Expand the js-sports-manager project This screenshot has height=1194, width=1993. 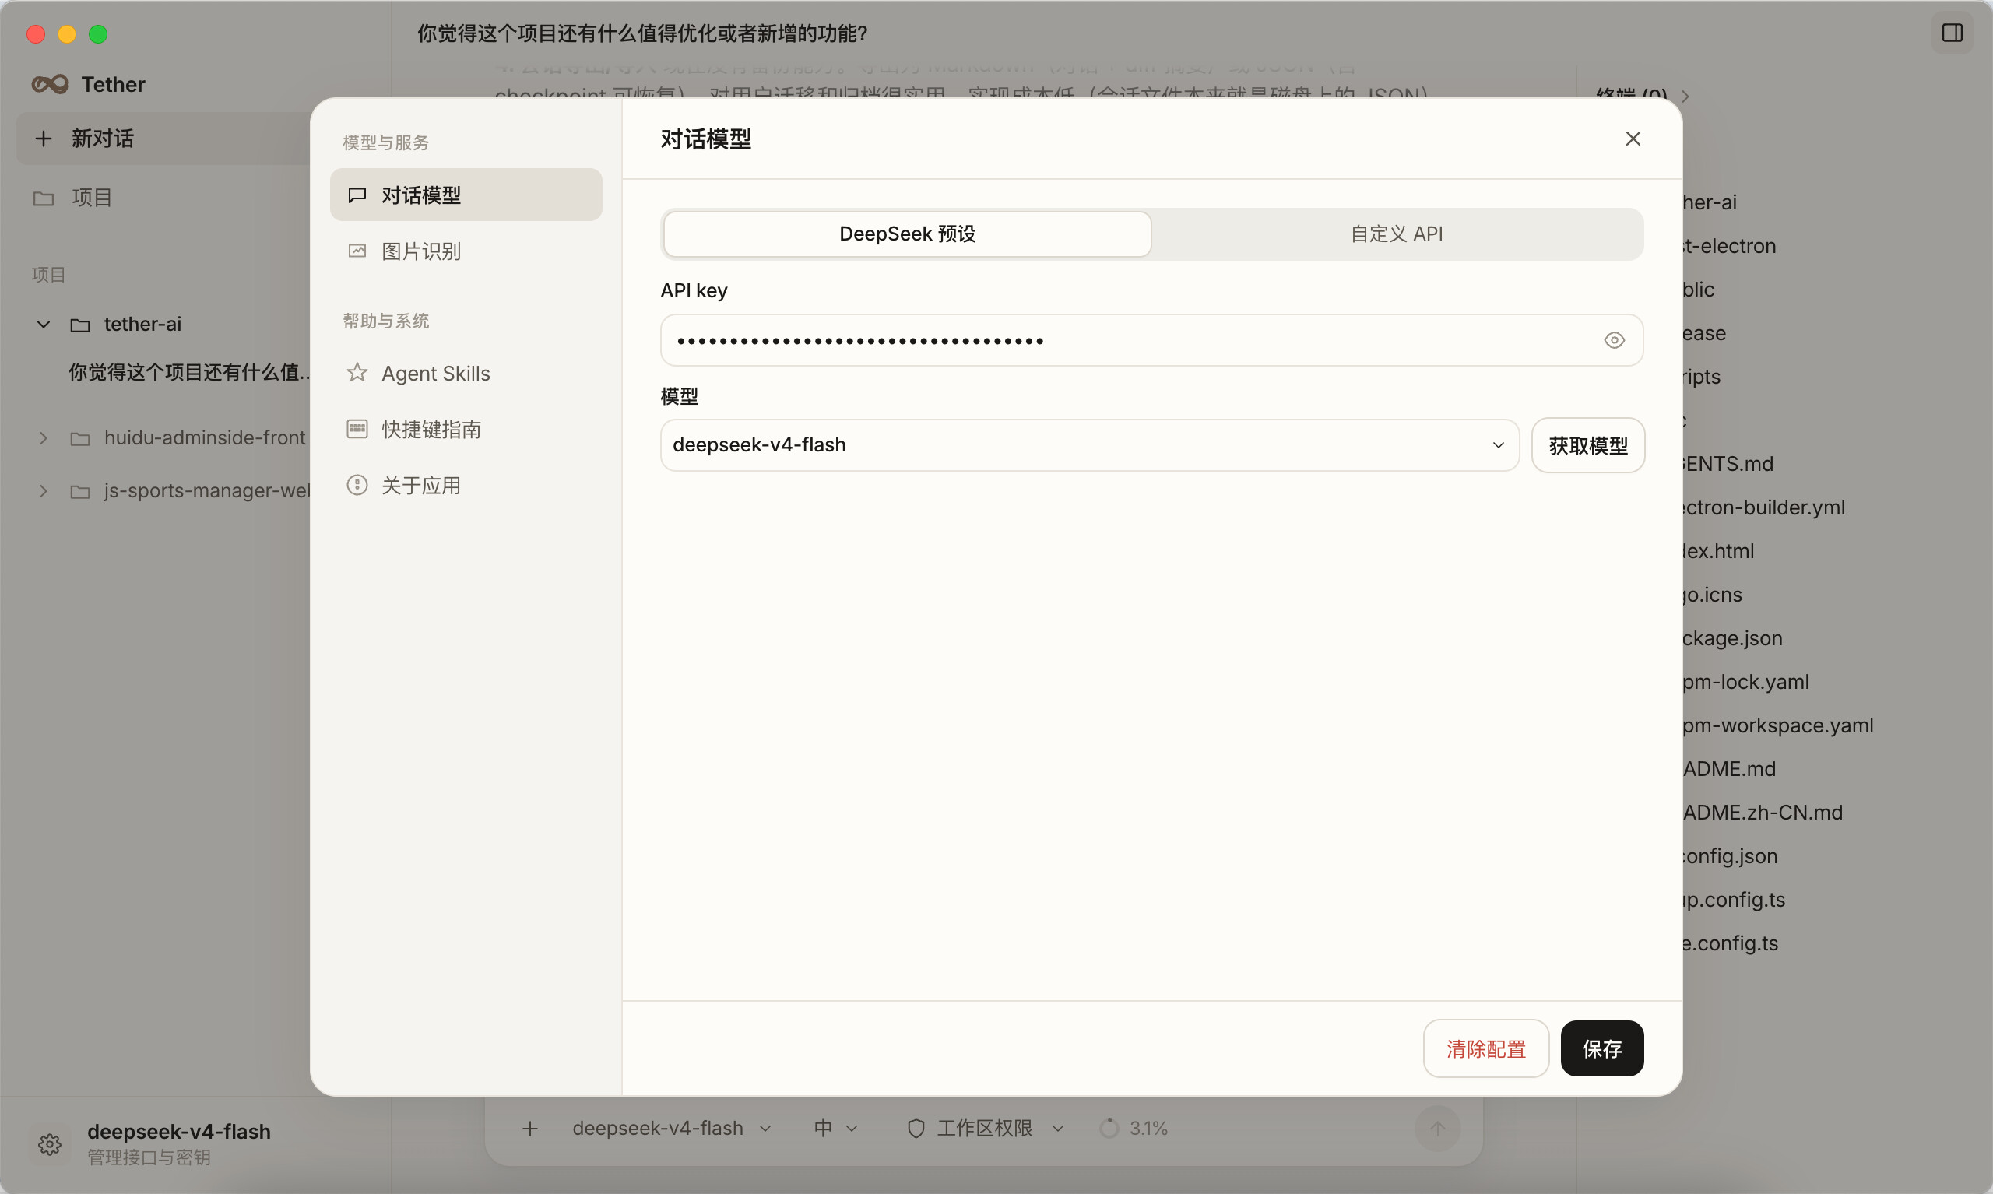(44, 491)
